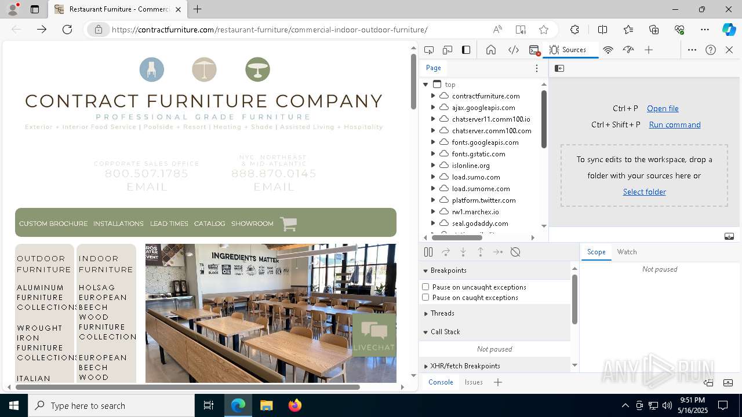This screenshot has height=417, width=742.
Task: Click the table circle icon
Action: [x=257, y=69]
